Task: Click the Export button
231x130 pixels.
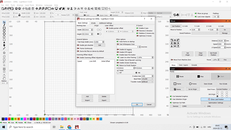Action: click(104, 100)
